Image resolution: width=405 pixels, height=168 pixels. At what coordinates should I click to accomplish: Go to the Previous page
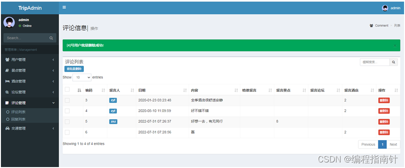click(368, 145)
